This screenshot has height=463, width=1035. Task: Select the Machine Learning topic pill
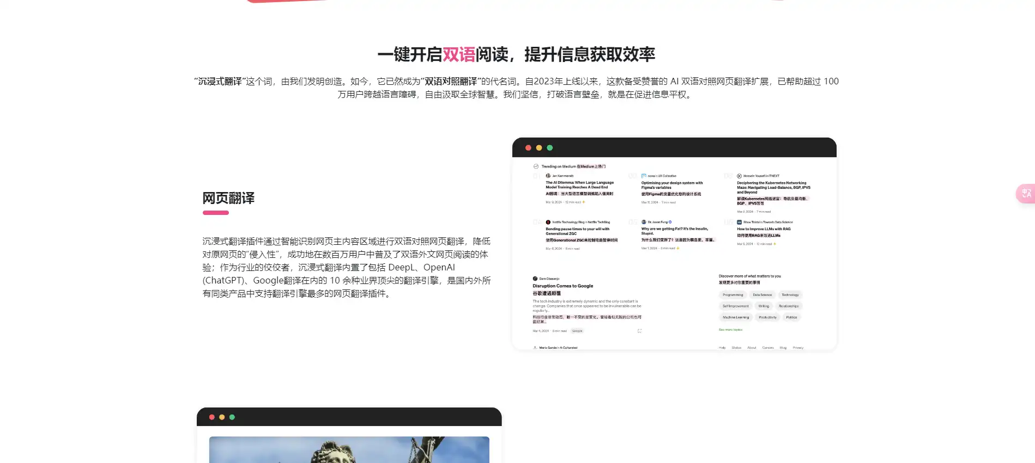pos(736,317)
